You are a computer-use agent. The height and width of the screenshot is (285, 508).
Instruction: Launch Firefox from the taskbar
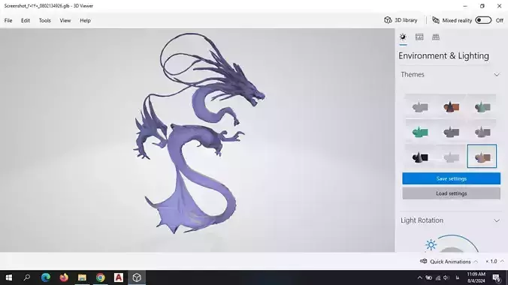(64, 277)
